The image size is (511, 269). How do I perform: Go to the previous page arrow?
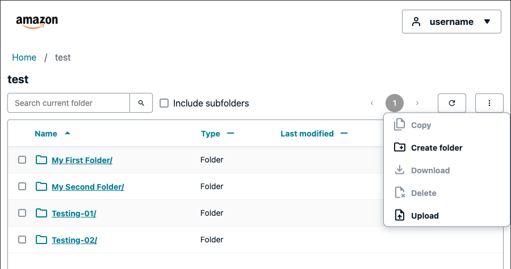pos(372,103)
